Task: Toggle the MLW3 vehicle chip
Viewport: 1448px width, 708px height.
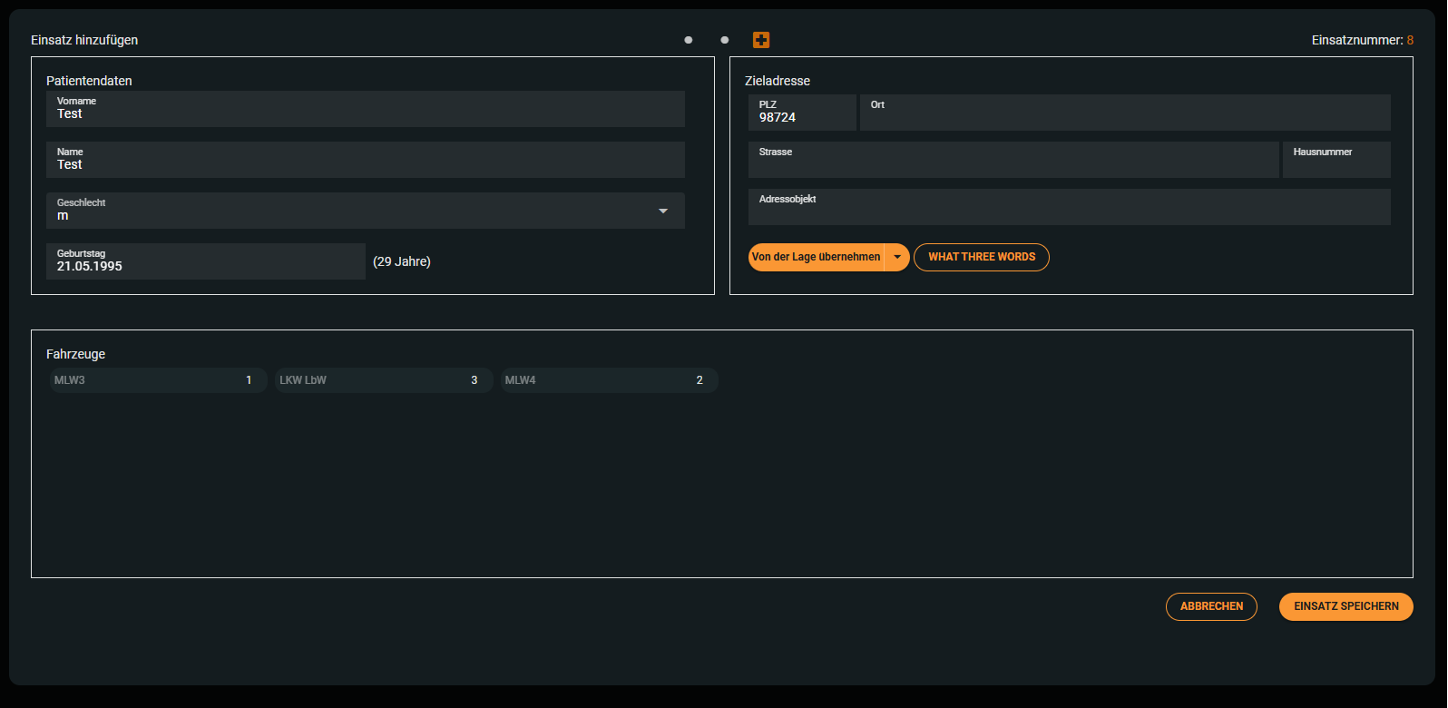Action: (x=158, y=380)
